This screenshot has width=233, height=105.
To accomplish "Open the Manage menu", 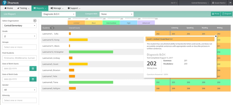I will (x=56, y=8).
